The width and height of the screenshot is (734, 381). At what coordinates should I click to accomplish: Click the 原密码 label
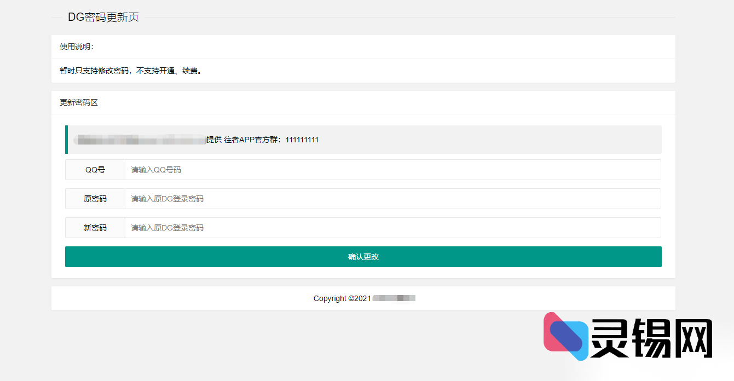tap(95, 199)
